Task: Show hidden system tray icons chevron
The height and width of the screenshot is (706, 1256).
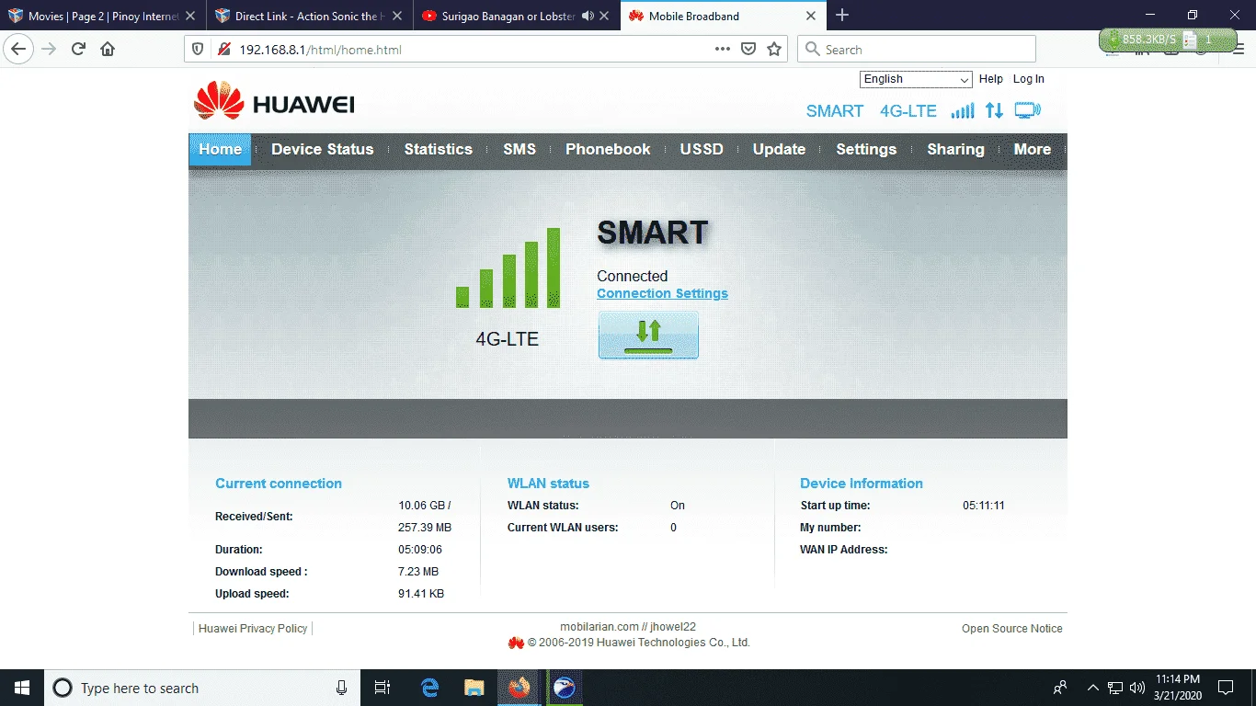Action: (1093, 688)
